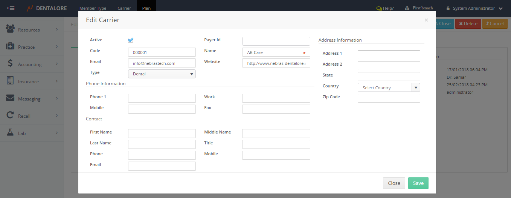Click the Recall refresh icon
The height and width of the screenshot is (198, 511).
click(x=10, y=115)
